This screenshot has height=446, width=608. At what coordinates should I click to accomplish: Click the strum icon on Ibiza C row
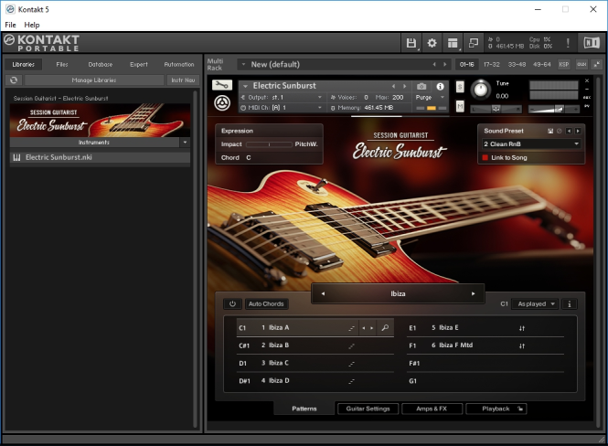[351, 364]
